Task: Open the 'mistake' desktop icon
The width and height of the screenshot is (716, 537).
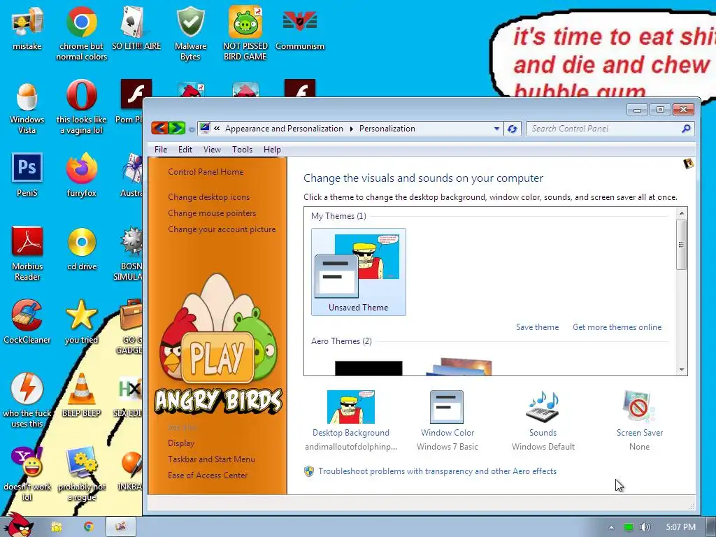Action: click(x=27, y=27)
